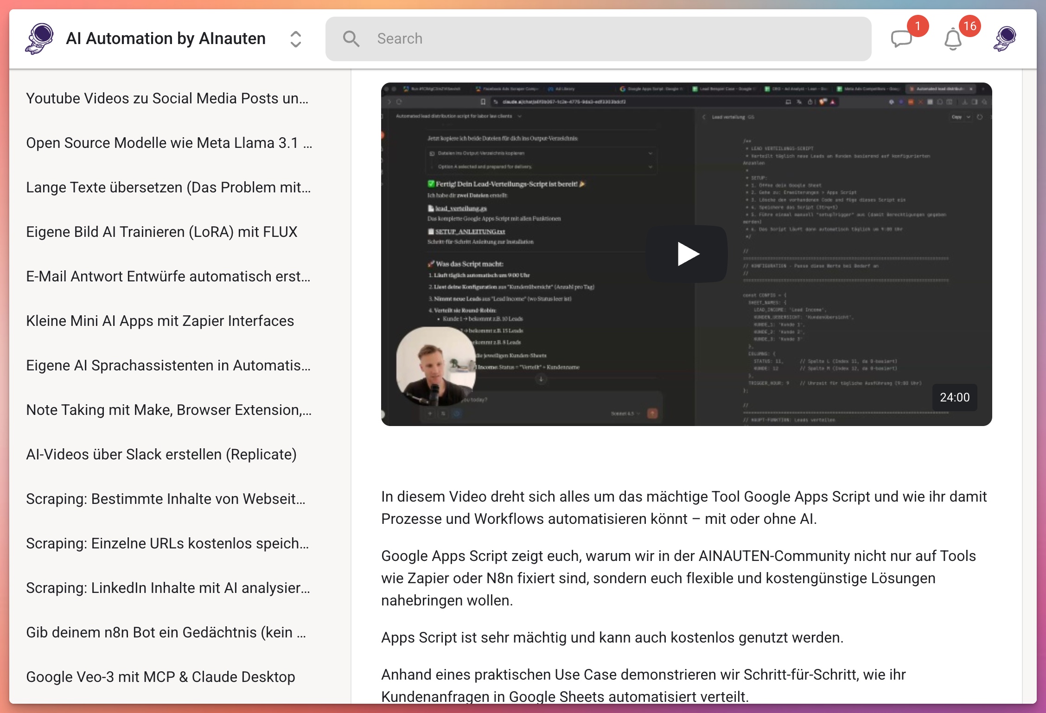Click paragraph 'Apps Script ist sehr mächtig'
Screen dimensions: 1046x713
[612, 637]
